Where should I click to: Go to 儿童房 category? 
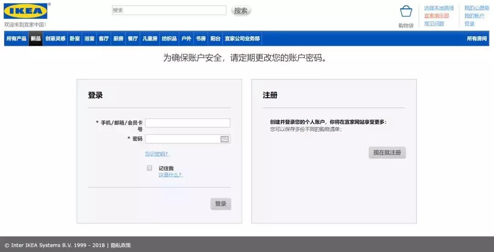point(150,39)
